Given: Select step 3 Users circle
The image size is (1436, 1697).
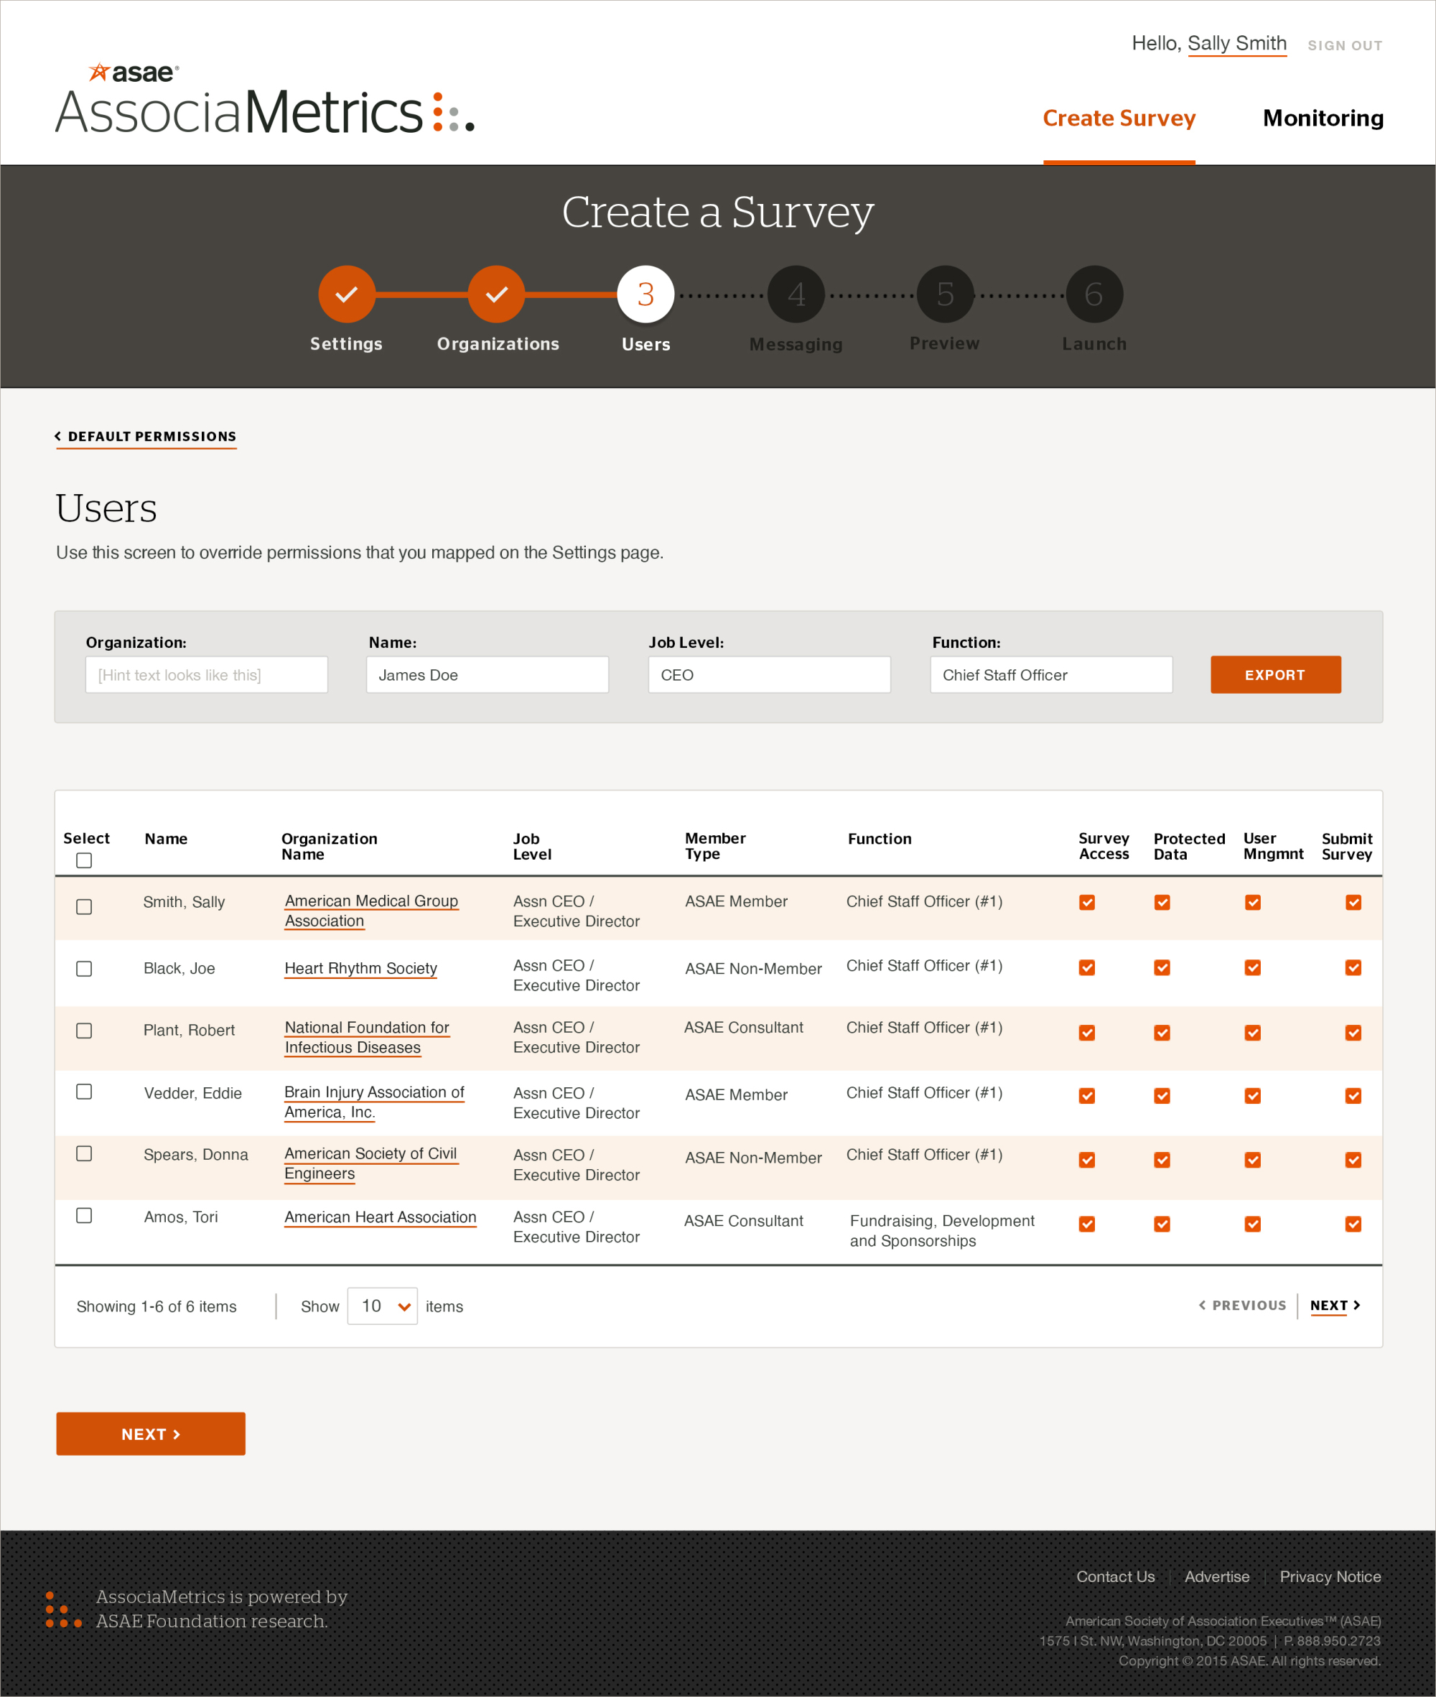Looking at the screenshot, I should point(645,294).
